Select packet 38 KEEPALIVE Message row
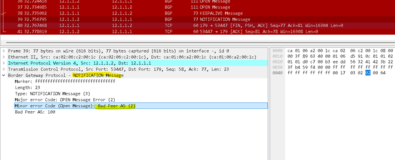This screenshot has height=160, width=395. click(x=197, y=13)
